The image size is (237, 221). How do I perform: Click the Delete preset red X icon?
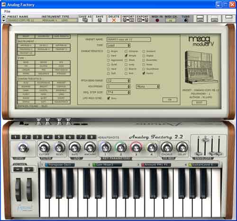pyautogui.click(x=114, y=20)
